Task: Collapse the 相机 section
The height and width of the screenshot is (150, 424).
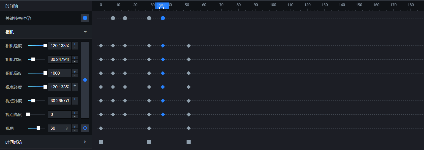Action: click(85, 32)
